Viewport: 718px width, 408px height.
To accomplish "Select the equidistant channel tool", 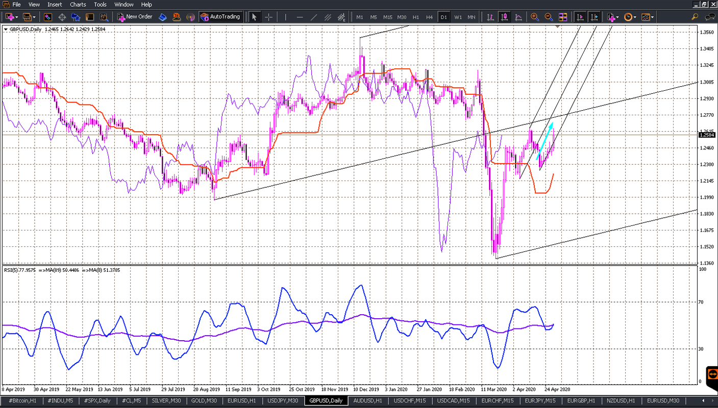I will pos(327,17).
